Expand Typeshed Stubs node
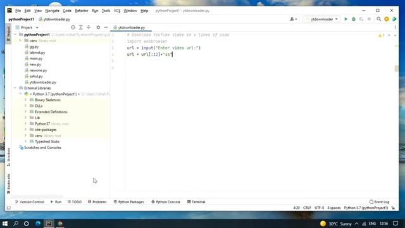 point(25,141)
